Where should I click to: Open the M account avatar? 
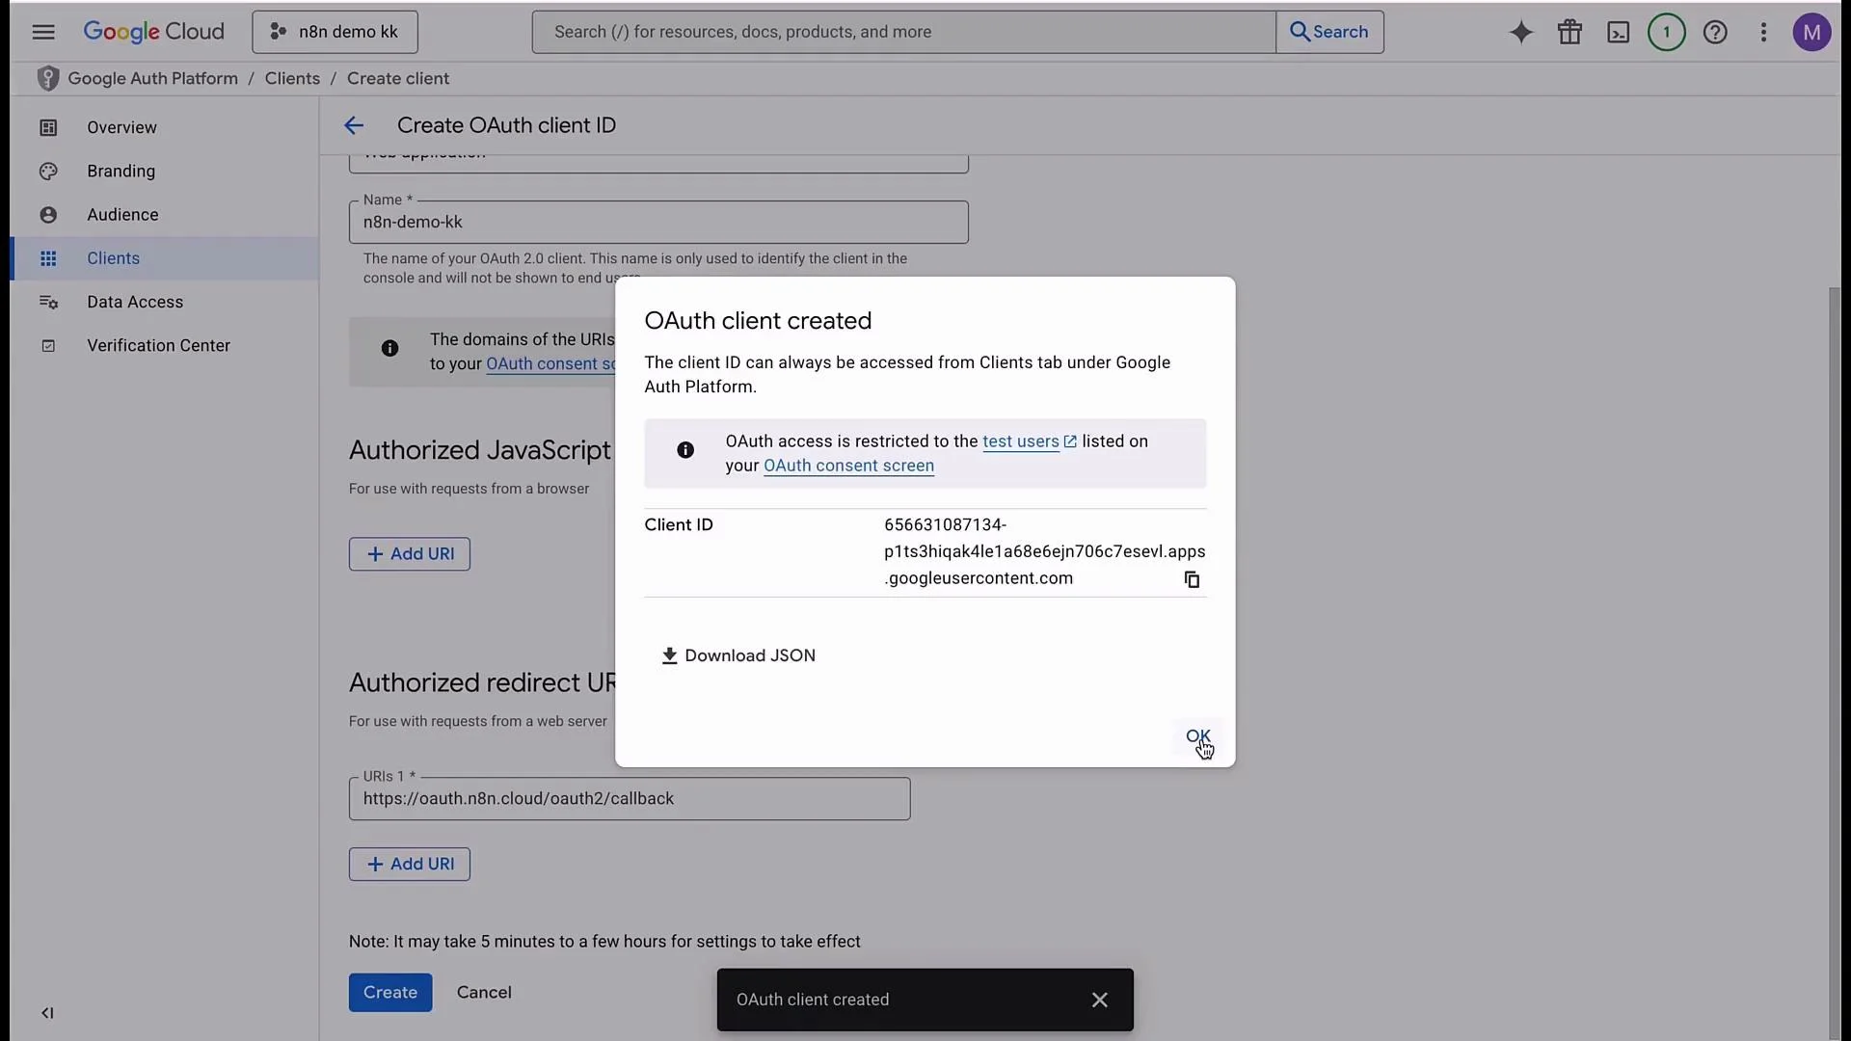coord(1811,32)
